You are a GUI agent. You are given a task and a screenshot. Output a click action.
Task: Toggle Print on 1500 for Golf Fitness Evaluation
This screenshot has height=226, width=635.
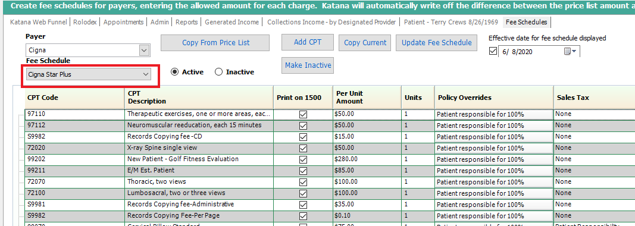(303, 159)
